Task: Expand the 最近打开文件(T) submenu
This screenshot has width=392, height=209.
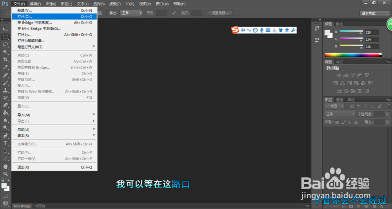Action: [54, 47]
